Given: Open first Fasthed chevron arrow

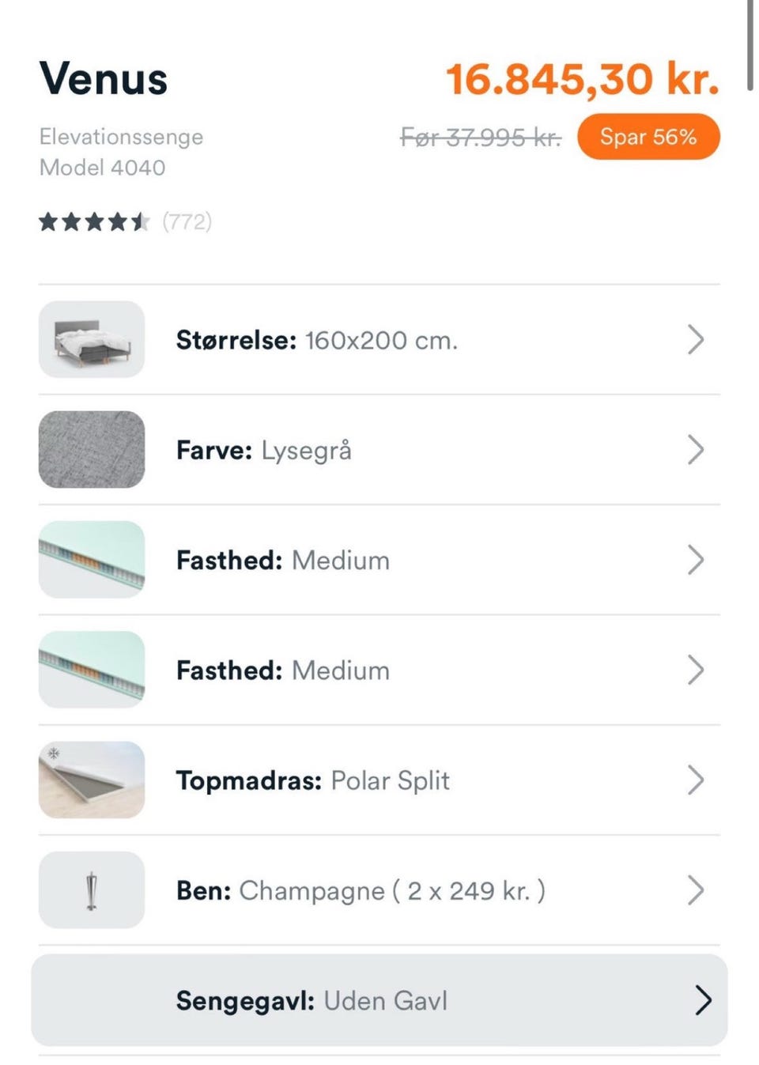Looking at the screenshot, I should click(696, 560).
